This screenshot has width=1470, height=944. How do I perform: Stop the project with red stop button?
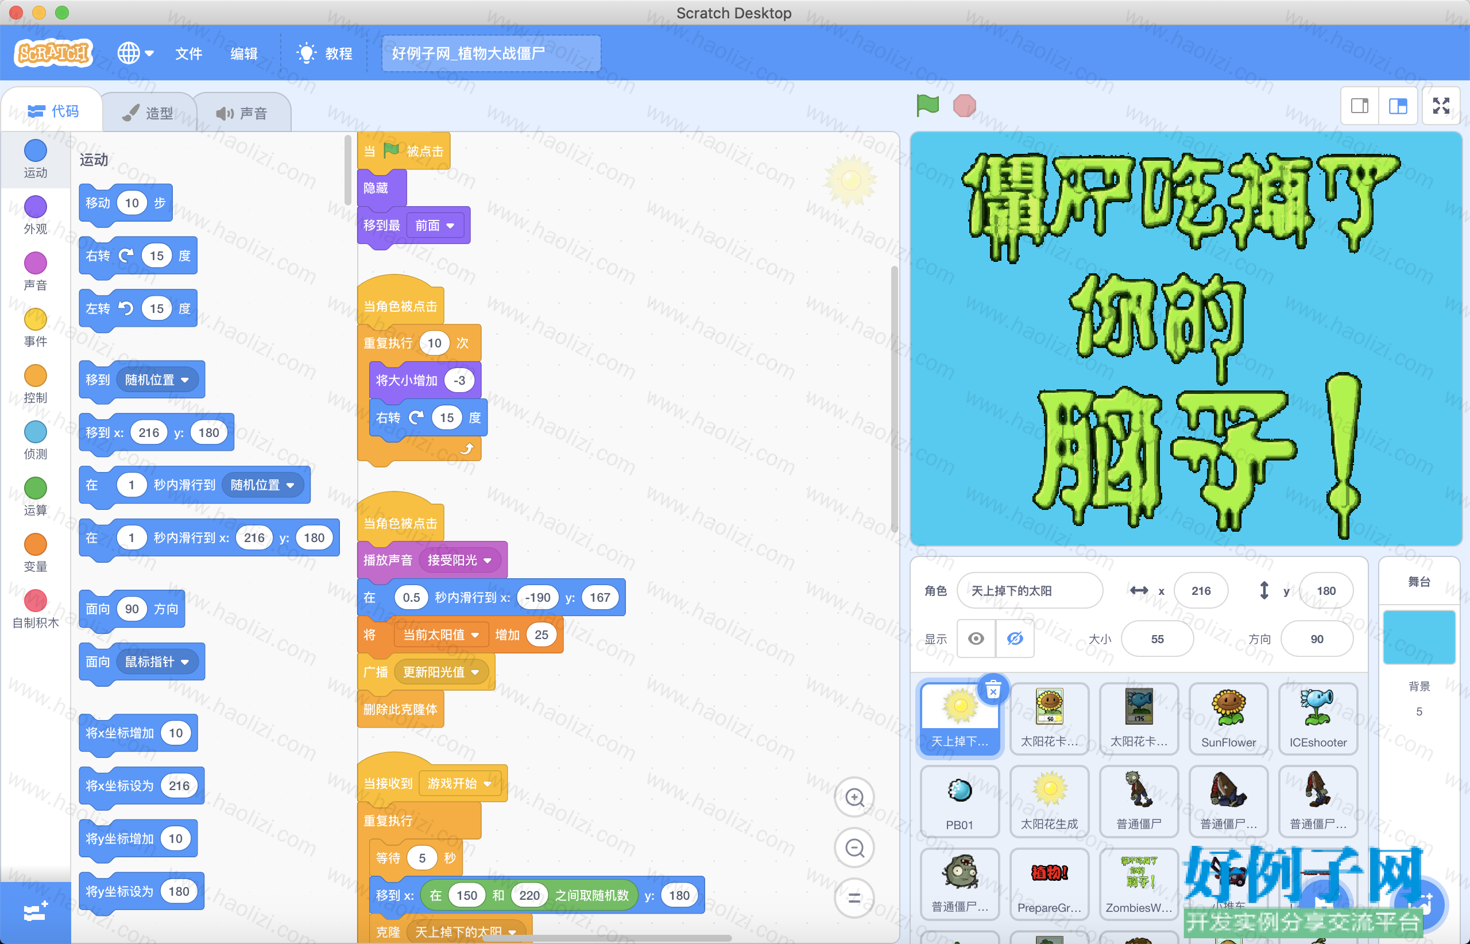click(964, 106)
